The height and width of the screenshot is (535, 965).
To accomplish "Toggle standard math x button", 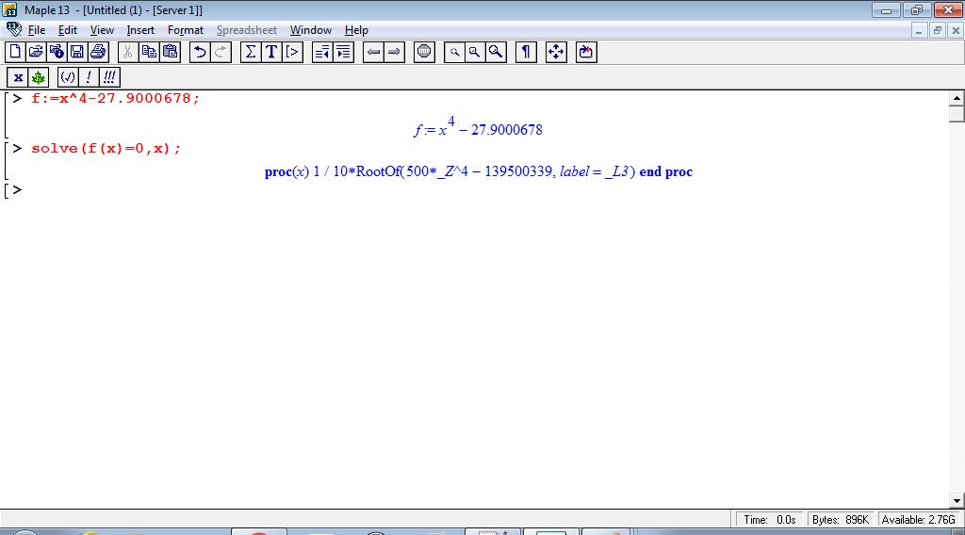I will pyautogui.click(x=18, y=77).
